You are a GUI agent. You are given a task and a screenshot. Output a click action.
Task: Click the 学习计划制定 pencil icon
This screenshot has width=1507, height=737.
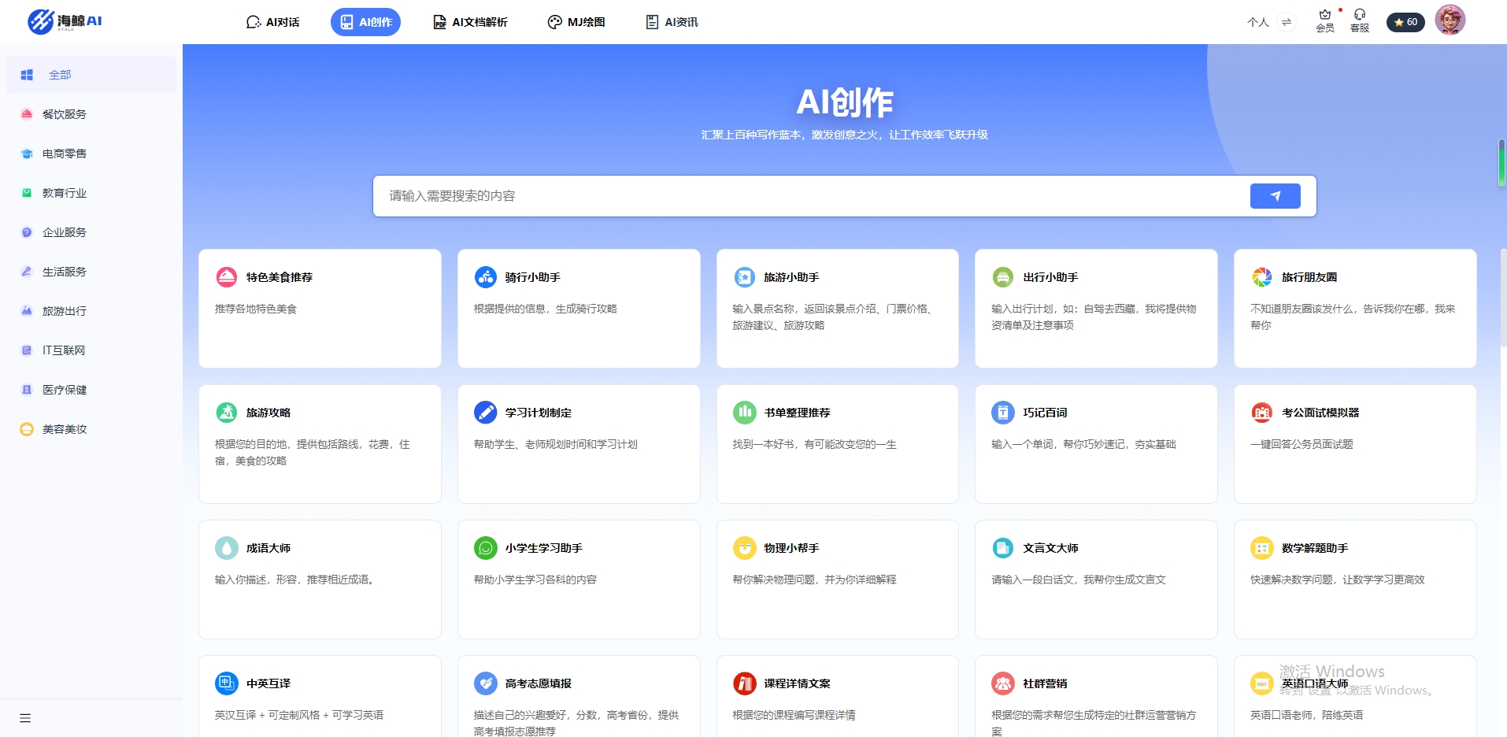point(486,413)
